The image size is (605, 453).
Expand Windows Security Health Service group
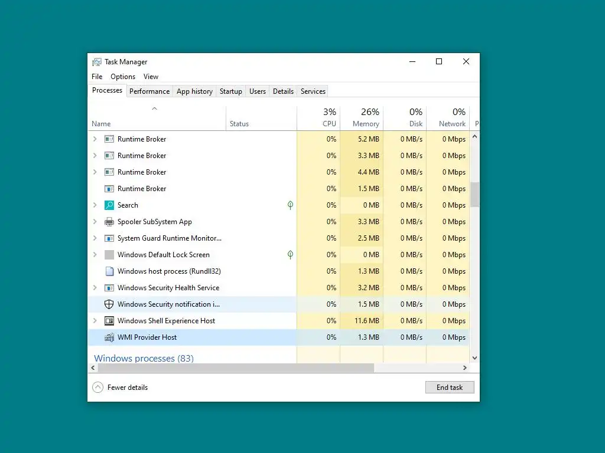[95, 288]
